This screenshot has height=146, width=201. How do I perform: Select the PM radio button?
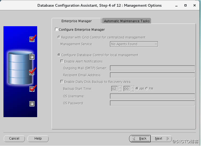point(147,89)
